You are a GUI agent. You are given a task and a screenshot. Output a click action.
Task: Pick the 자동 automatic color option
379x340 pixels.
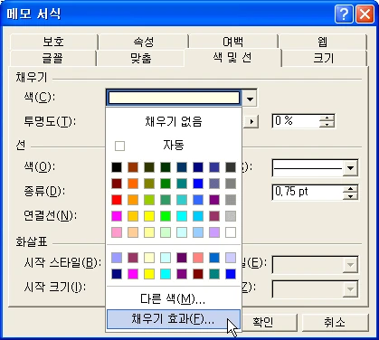(174, 146)
